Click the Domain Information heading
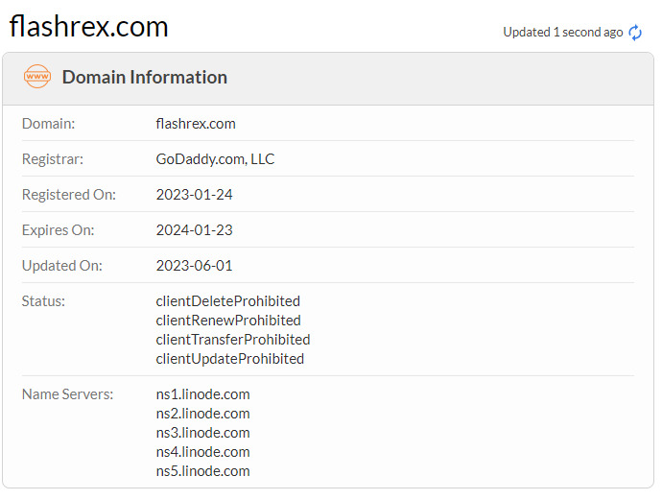 145,78
